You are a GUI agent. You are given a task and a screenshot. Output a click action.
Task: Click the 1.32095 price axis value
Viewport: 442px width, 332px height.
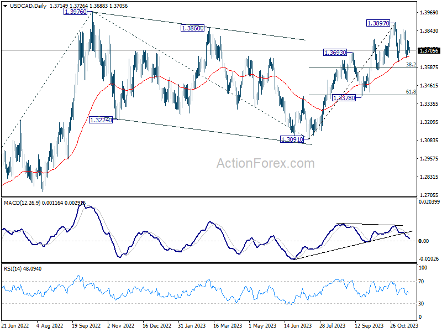tap(429, 122)
